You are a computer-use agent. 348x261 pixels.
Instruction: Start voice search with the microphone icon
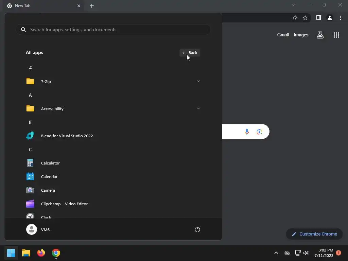(x=247, y=132)
